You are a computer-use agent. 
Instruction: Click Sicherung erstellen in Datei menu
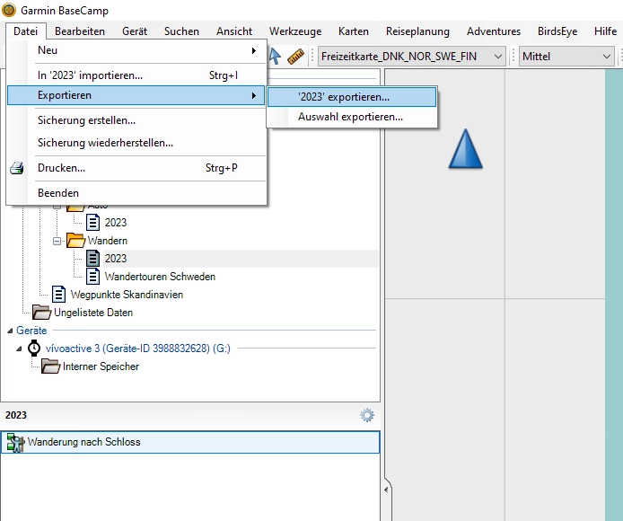86,119
